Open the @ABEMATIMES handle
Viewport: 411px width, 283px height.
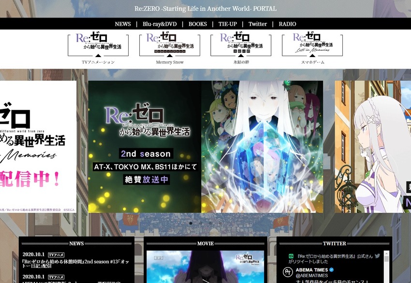[x=312, y=275]
